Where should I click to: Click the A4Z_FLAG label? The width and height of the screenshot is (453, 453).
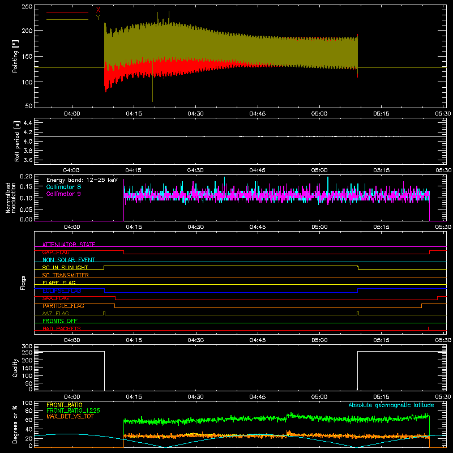55,313
